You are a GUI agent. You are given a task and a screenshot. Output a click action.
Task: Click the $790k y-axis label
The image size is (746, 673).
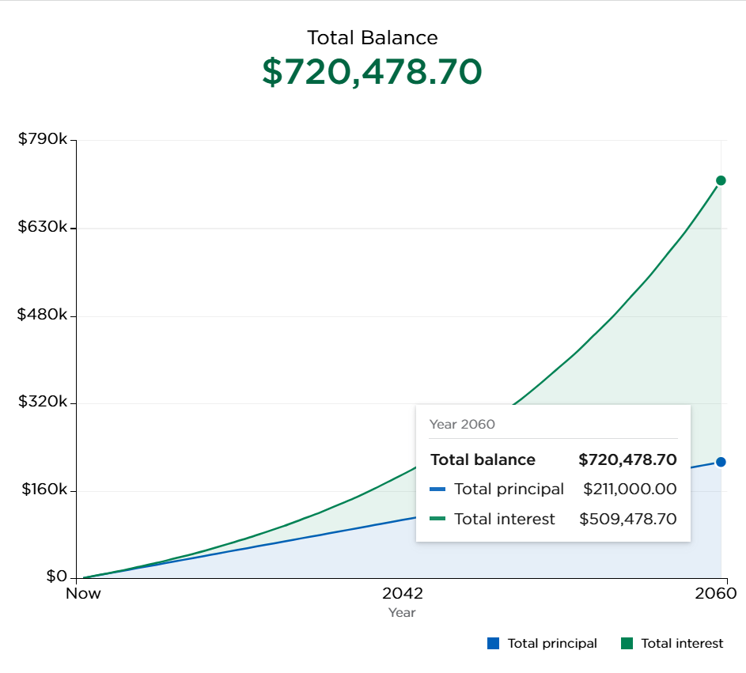(43, 140)
